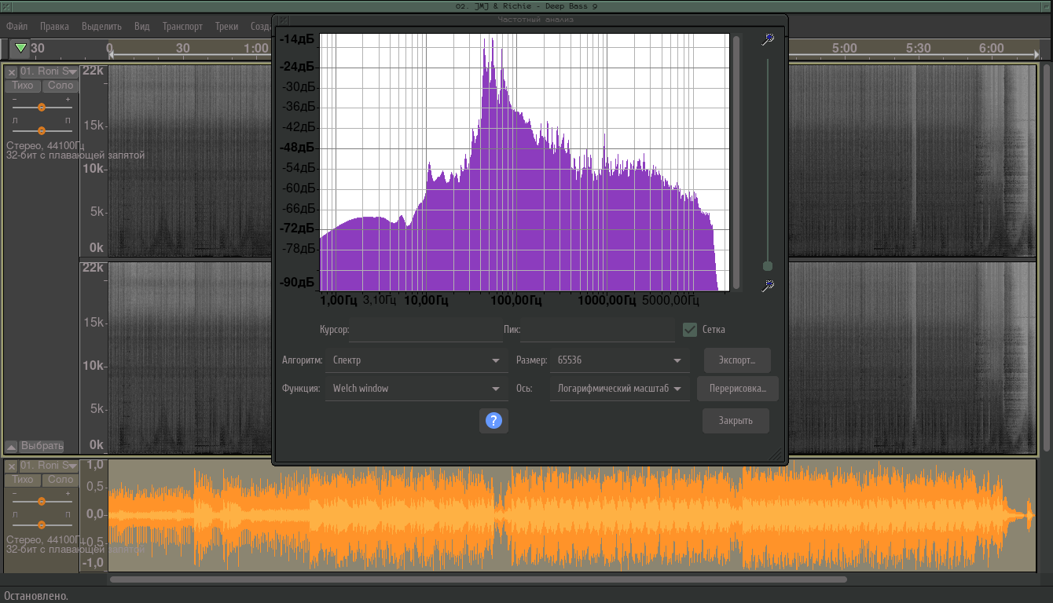
Task: Click the 1000,00Гц label on spectrum axis
Action: coord(607,300)
